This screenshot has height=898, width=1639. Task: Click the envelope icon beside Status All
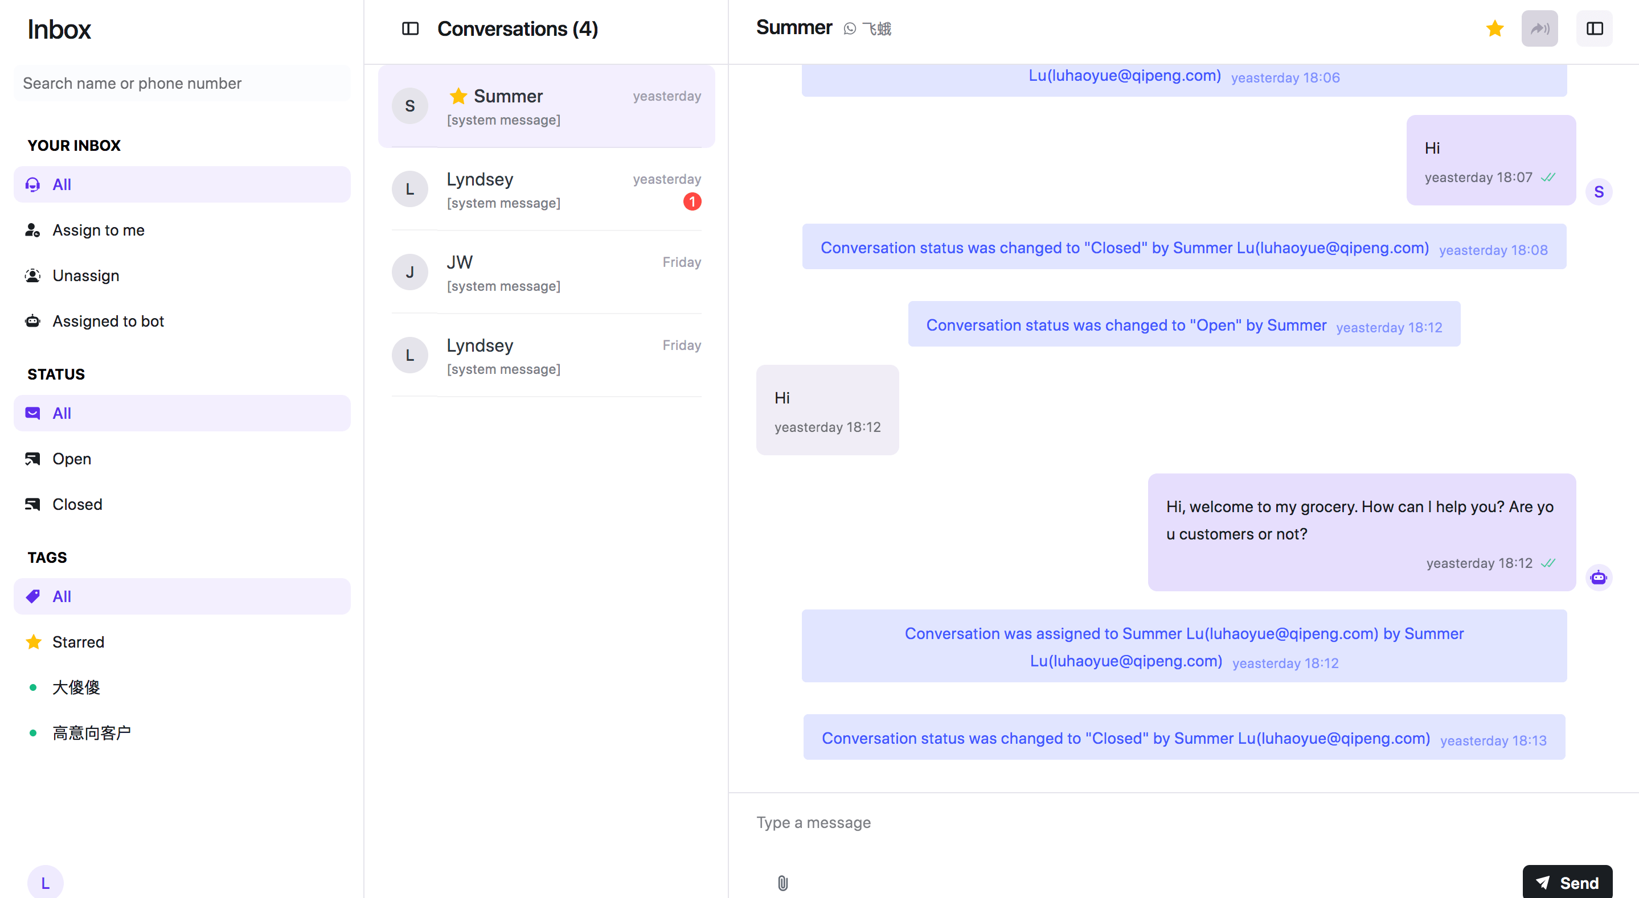(x=32, y=413)
